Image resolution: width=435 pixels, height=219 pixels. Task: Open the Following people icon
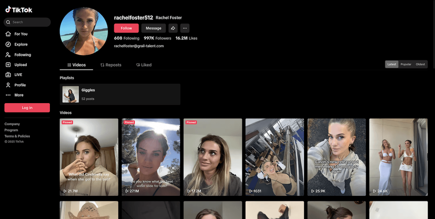click(x=8, y=55)
